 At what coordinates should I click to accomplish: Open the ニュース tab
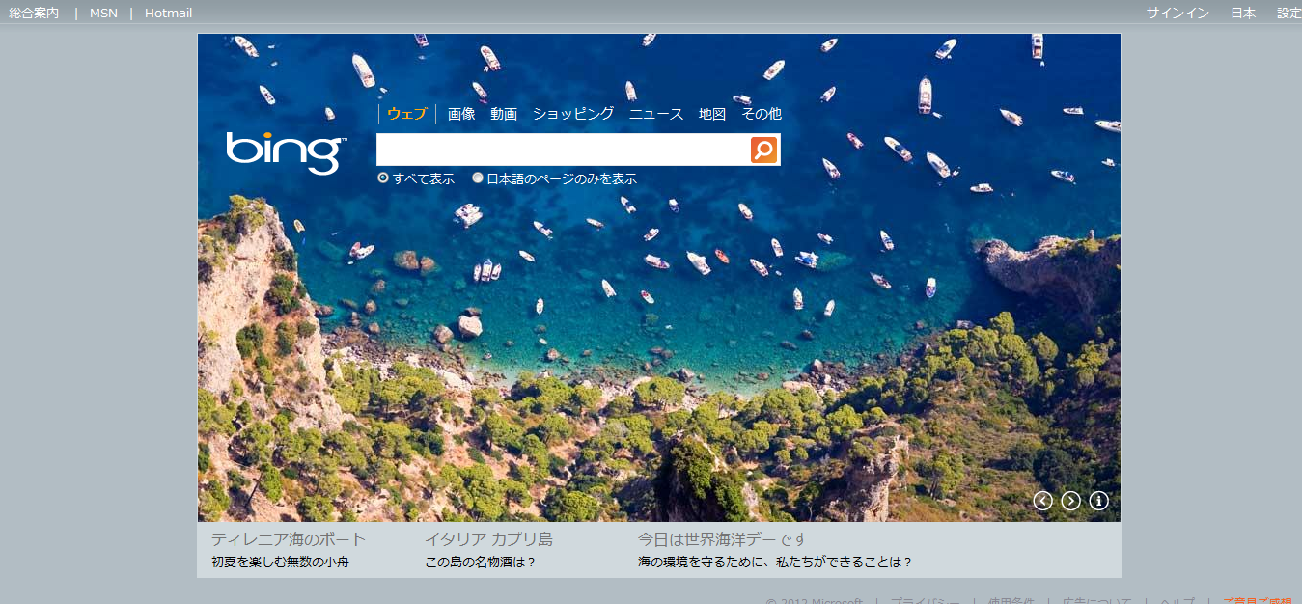pos(655,114)
